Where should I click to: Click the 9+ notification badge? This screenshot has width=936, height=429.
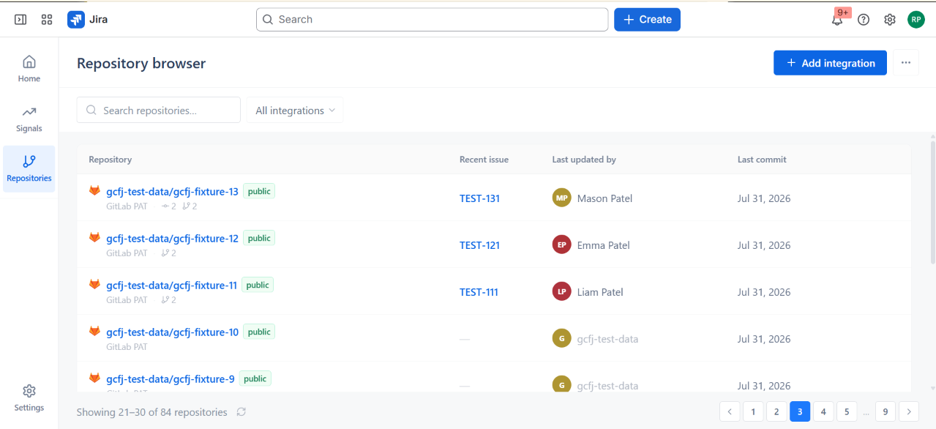(x=843, y=12)
